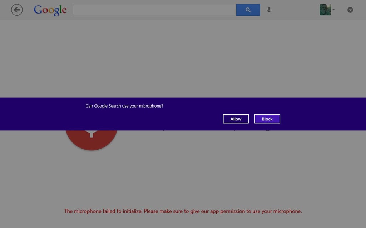Screen dimensions: 366x228
Task: Block Google Search microphone access
Action: [x=267, y=119]
